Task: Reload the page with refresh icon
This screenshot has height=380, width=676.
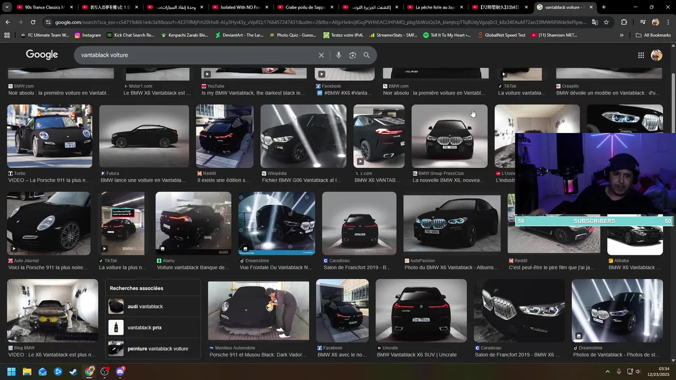Action: 33,22
